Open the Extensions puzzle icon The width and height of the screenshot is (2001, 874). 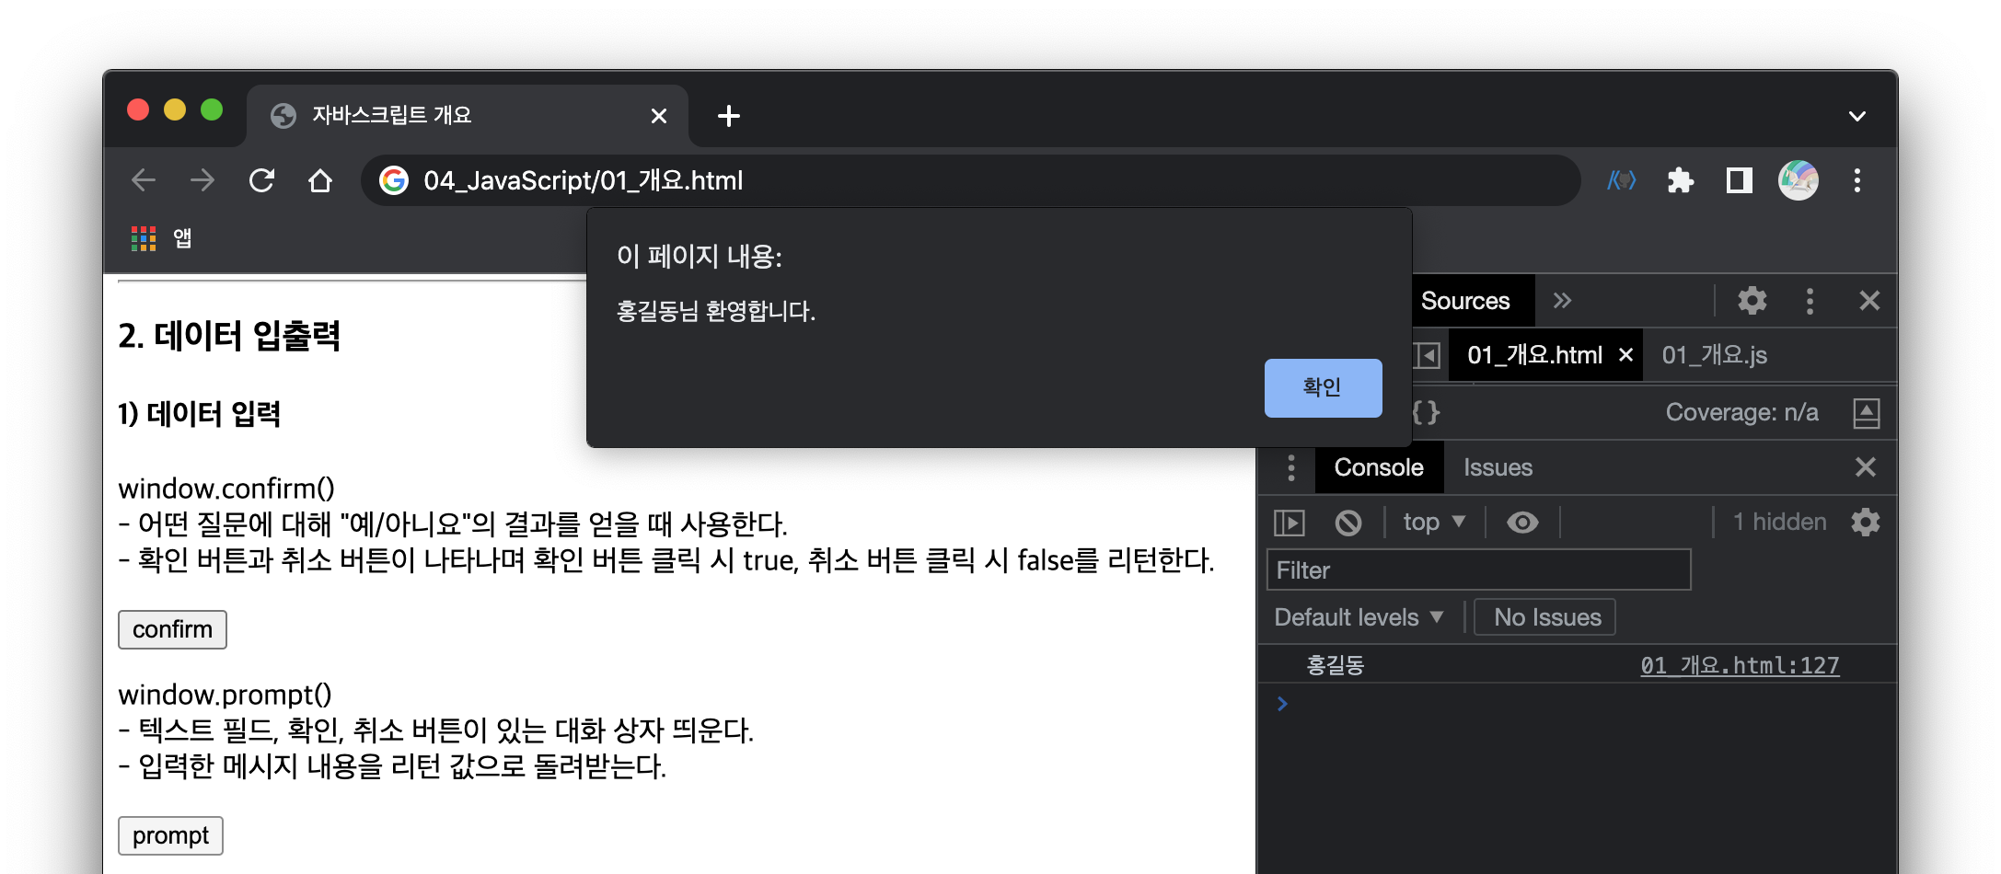pos(1681,180)
